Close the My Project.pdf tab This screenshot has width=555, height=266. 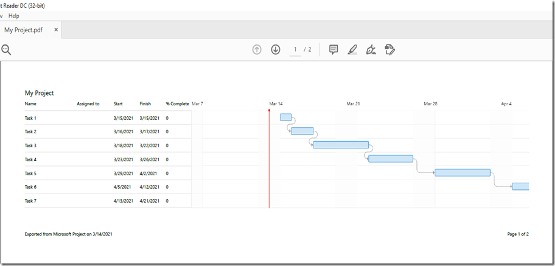click(x=56, y=29)
